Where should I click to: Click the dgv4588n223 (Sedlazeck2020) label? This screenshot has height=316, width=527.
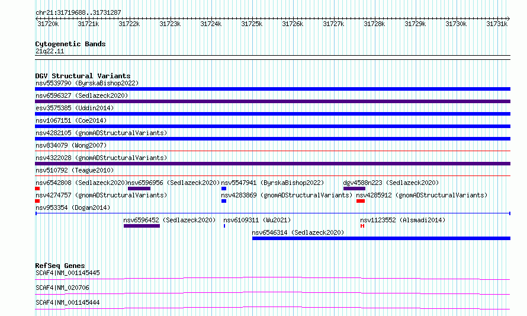pos(391,183)
